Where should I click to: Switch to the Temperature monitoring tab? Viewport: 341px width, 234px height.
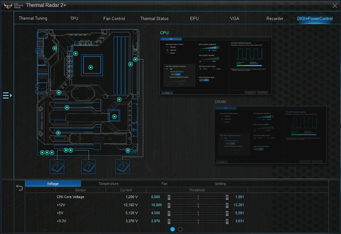coord(109,184)
